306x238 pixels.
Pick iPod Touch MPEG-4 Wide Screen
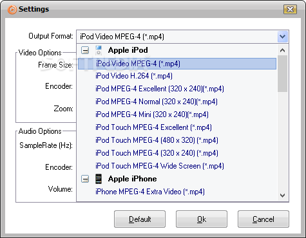[x=160, y=166]
